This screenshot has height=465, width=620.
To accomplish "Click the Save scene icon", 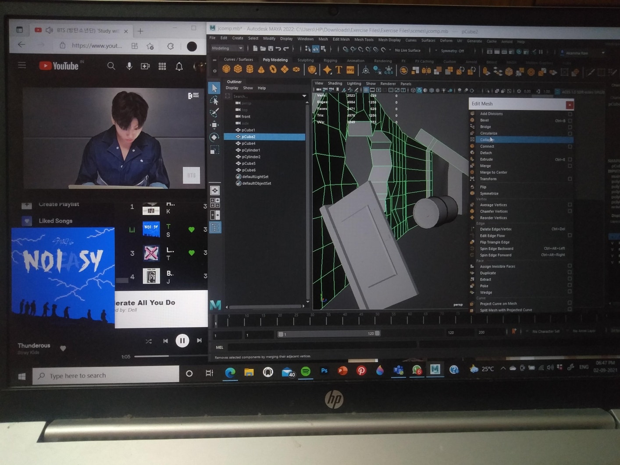I will (x=271, y=49).
